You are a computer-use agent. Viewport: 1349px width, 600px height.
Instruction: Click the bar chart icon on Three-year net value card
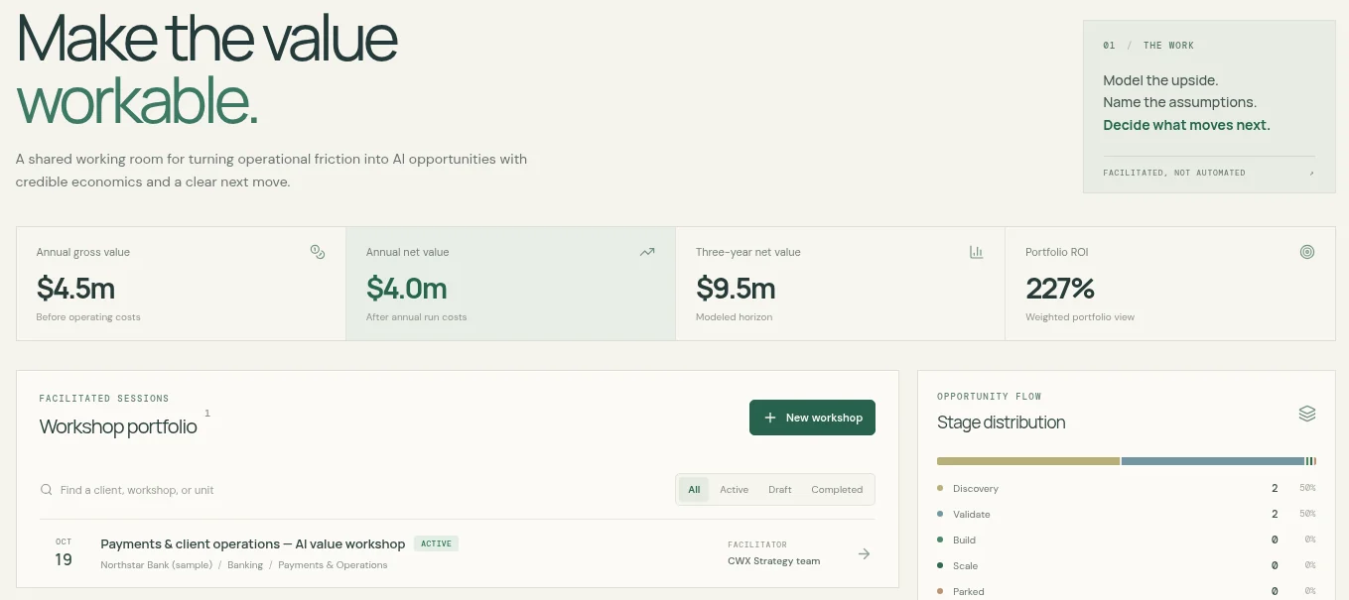[977, 252]
